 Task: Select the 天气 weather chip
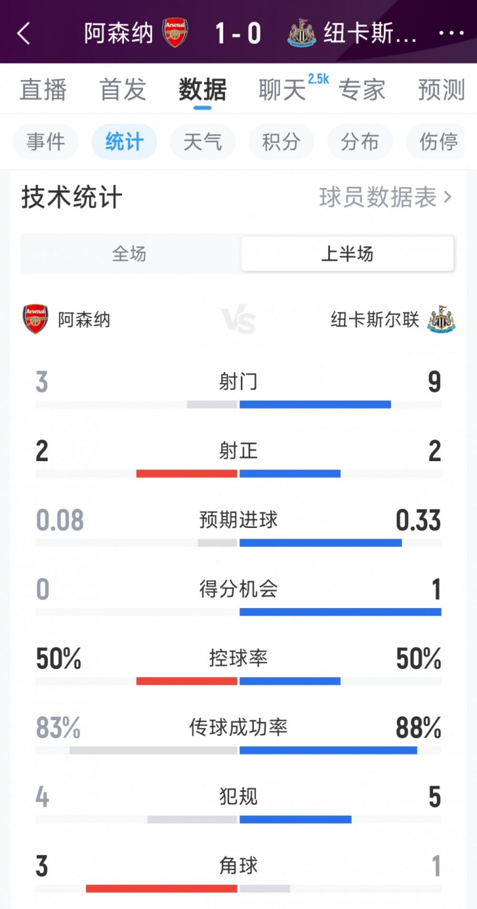(203, 141)
